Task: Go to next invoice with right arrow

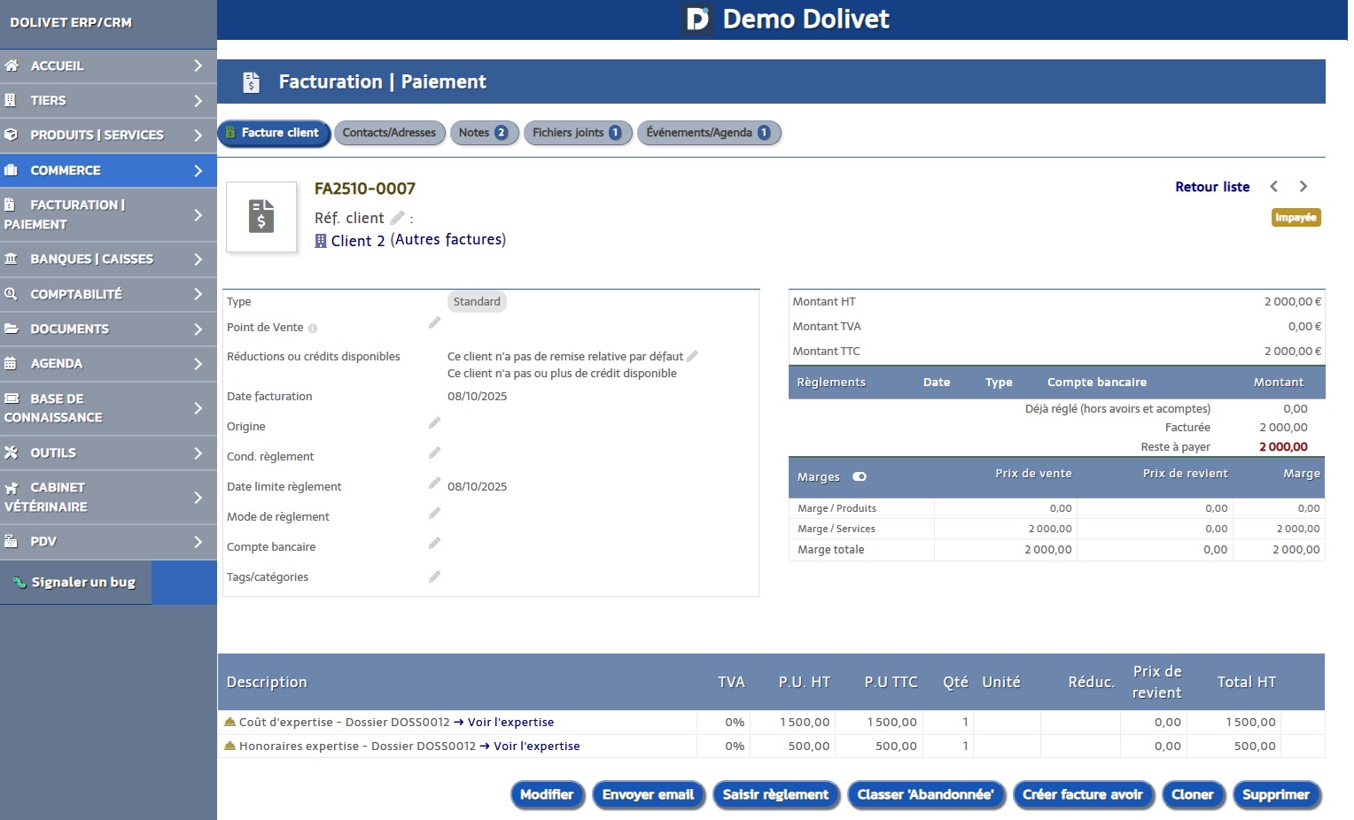Action: pos(1303,187)
